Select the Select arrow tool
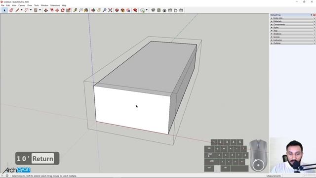This screenshot has height=178, width=316. [x=4, y=10]
